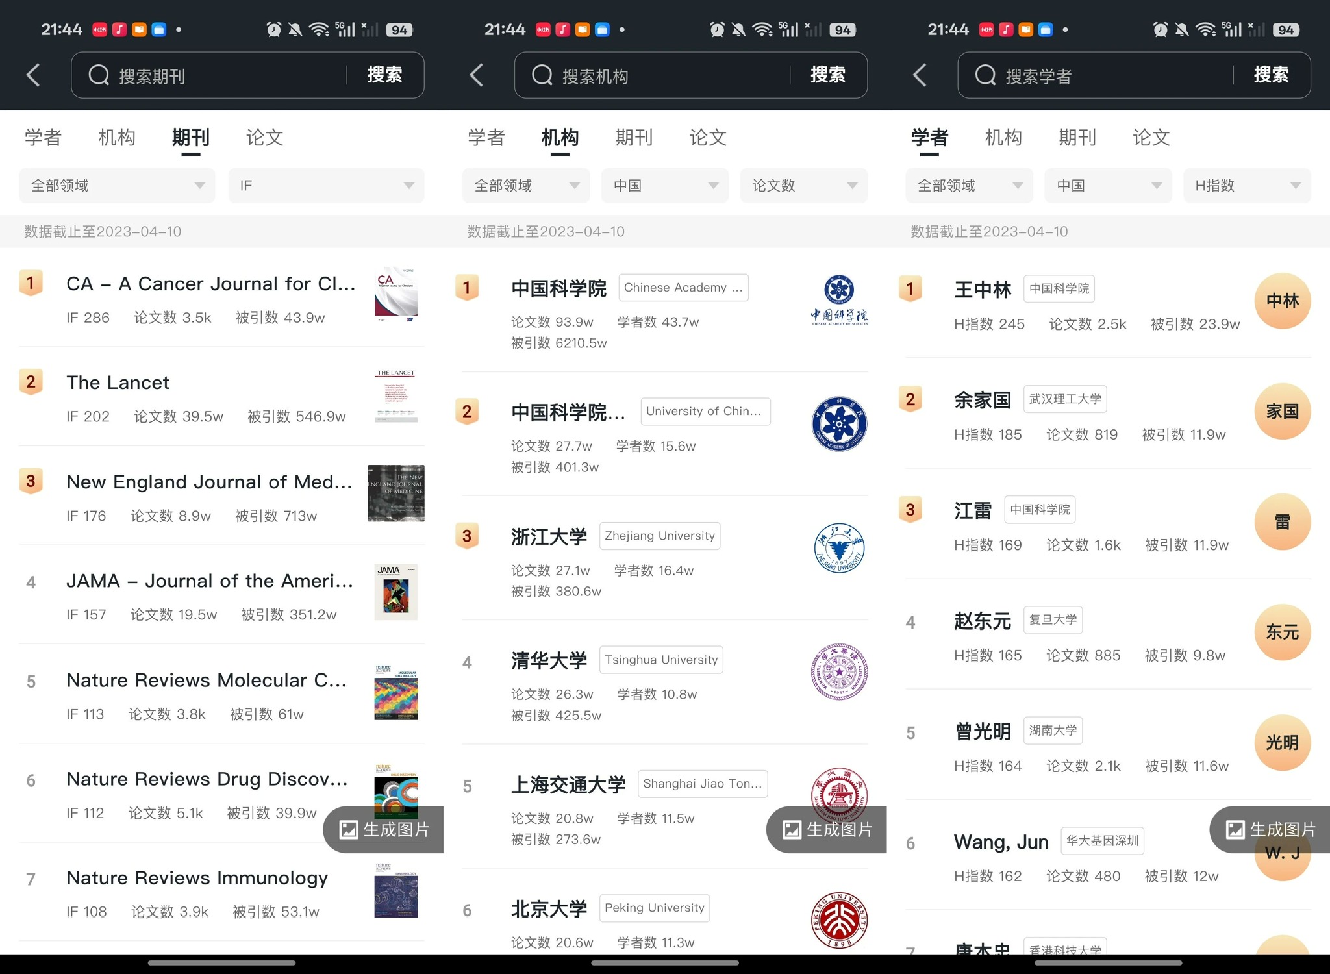The height and width of the screenshot is (974, 1330).
Task: Expand the IF sorting dropdown
Action: (x=326, y=186)
